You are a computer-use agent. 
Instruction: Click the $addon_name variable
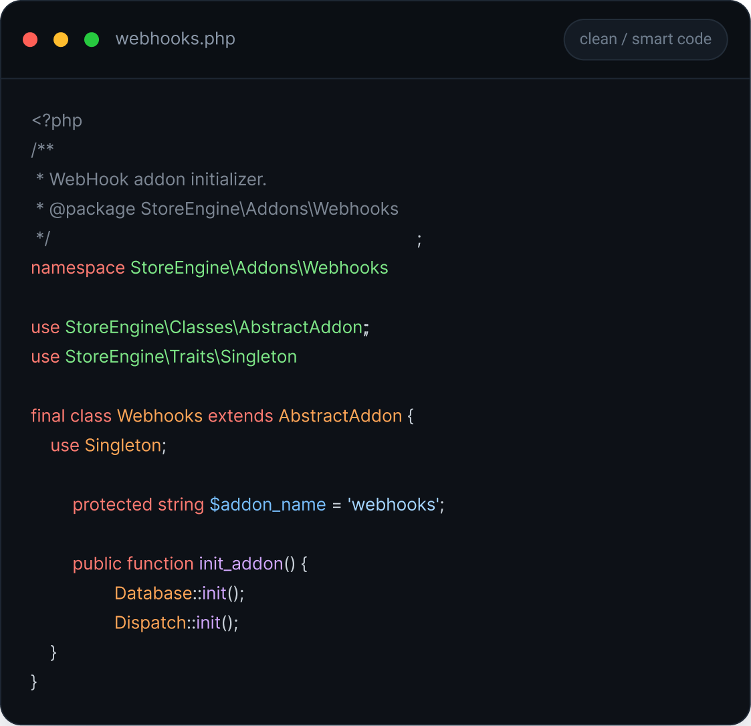pos(267,505)
